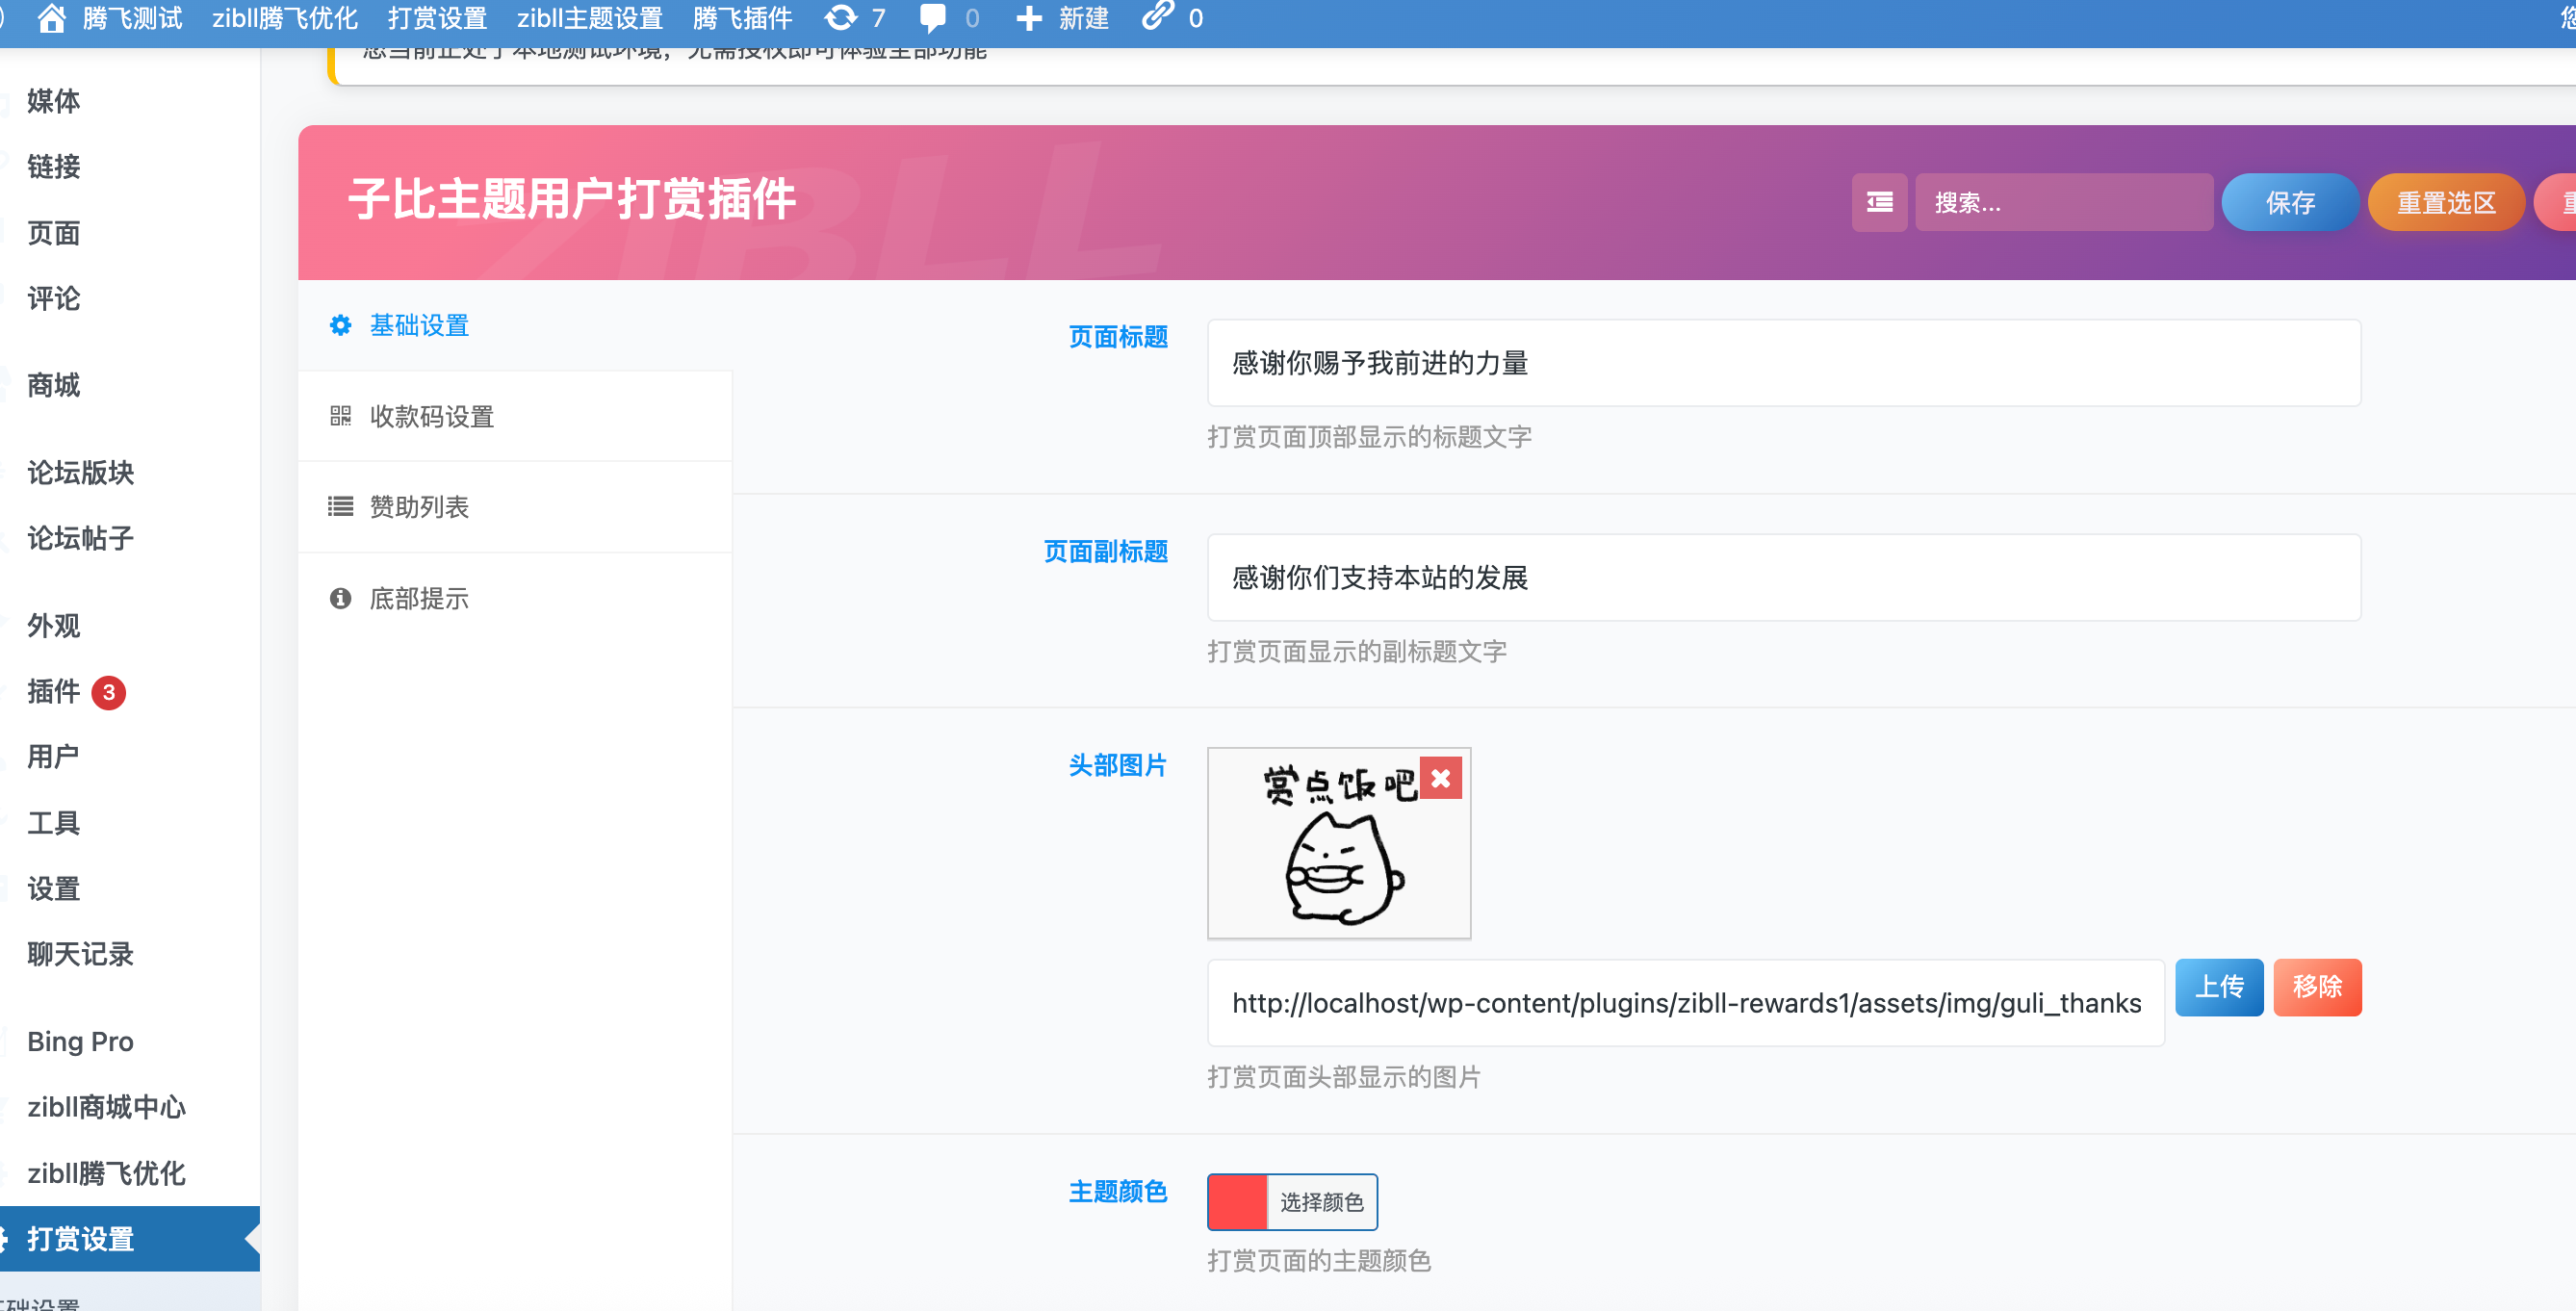The width and height of the screenshot is (2576, 1311).
Task: Click 上传 to upload header image
Action: (x=2219, y=987)
